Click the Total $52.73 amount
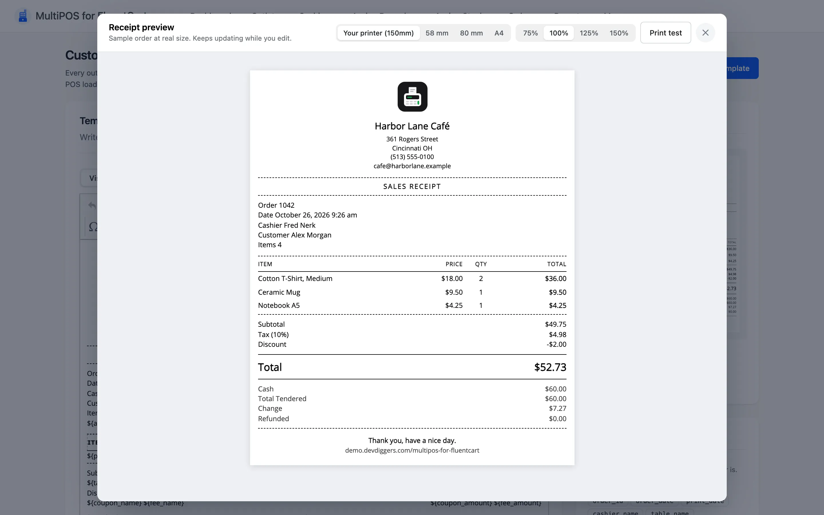Screen dimensions: 824x515 pos(550,367)
